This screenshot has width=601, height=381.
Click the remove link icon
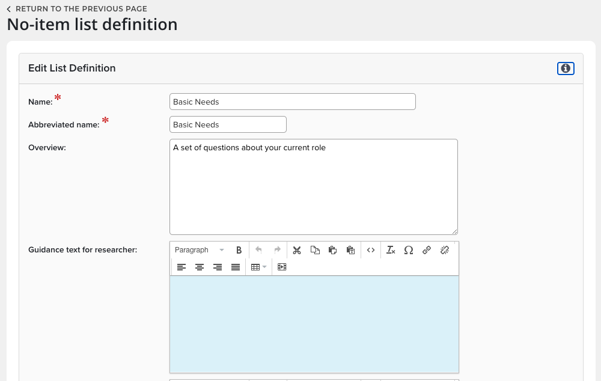[x=445, y=250]
